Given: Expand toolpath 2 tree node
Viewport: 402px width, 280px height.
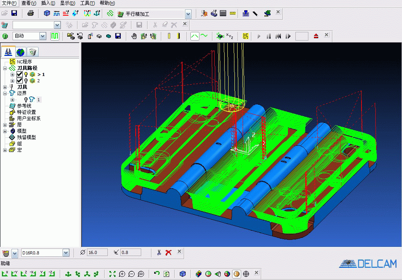Looking at the screenshot, I should click(12, 81).
